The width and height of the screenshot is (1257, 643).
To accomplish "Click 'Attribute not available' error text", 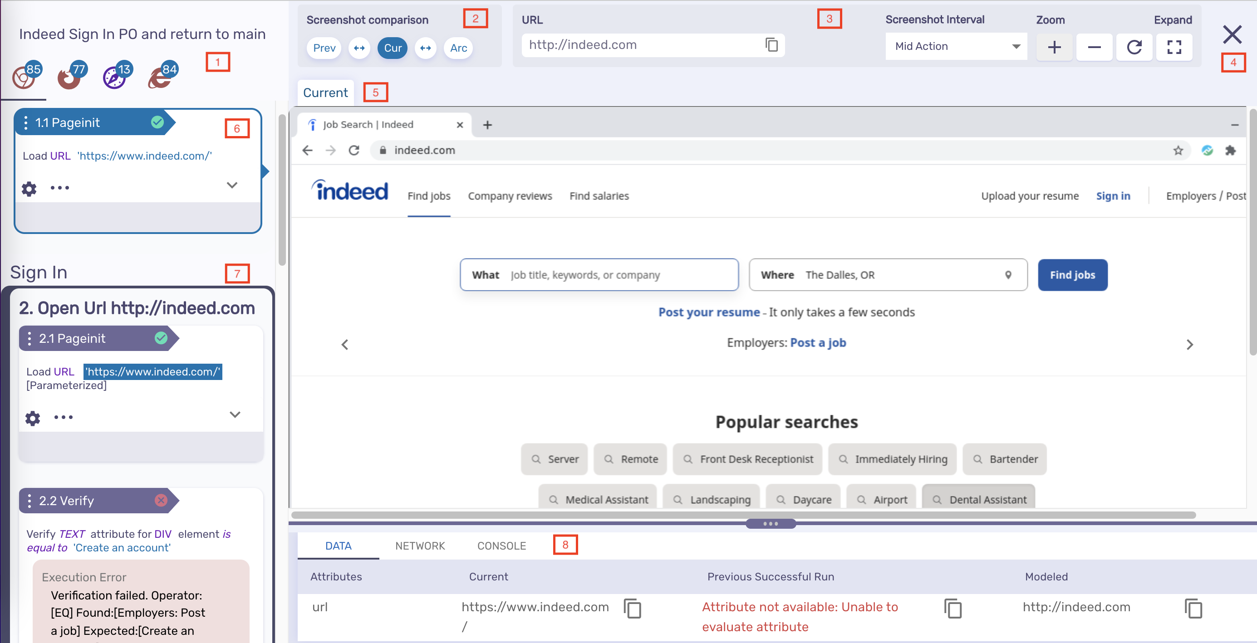I will coord(800,617).
